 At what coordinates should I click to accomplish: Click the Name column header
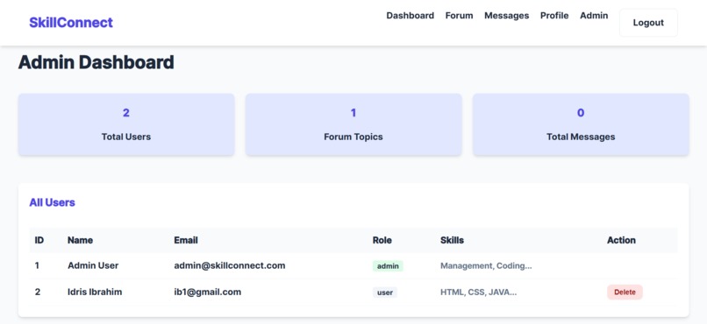pos(80,240)
